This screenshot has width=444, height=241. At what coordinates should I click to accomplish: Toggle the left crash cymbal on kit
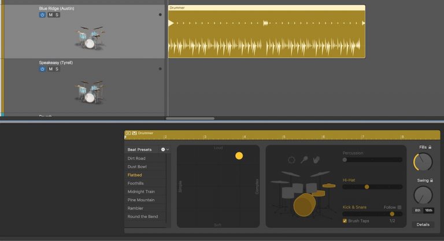click(290, 174)
